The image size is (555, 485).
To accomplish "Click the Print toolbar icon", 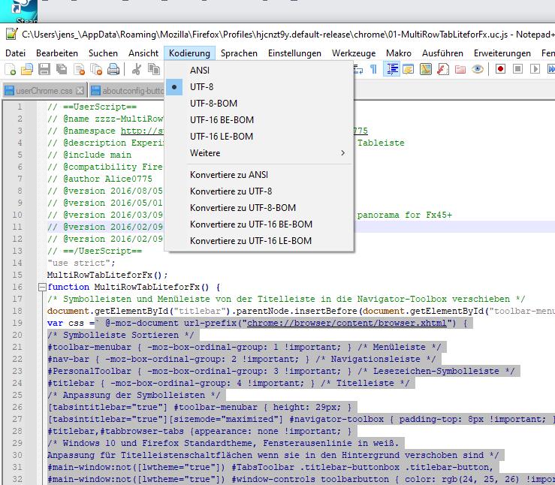I will (x=113, y=70).
